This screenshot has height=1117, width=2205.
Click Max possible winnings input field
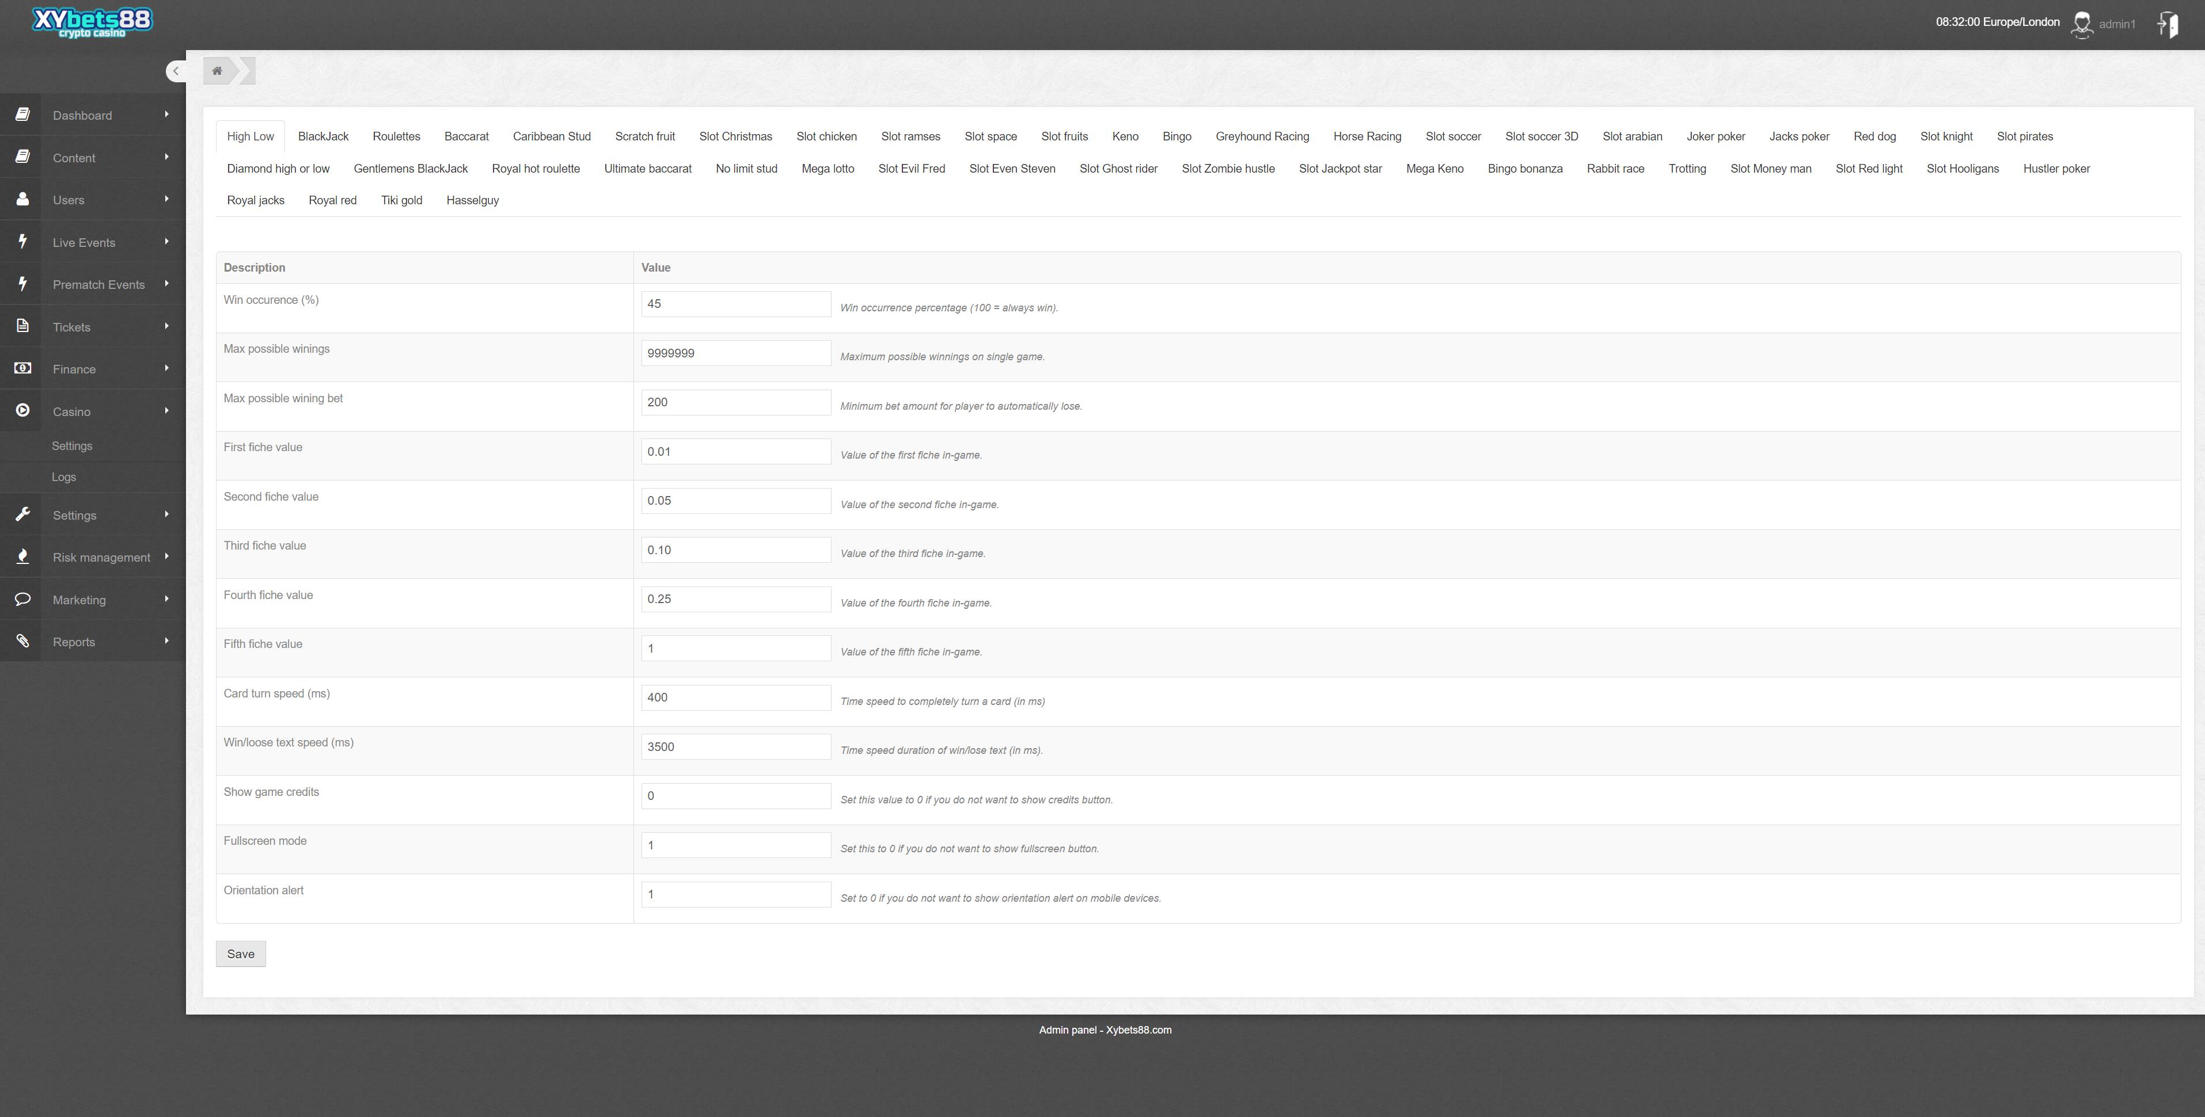[733, 353]
